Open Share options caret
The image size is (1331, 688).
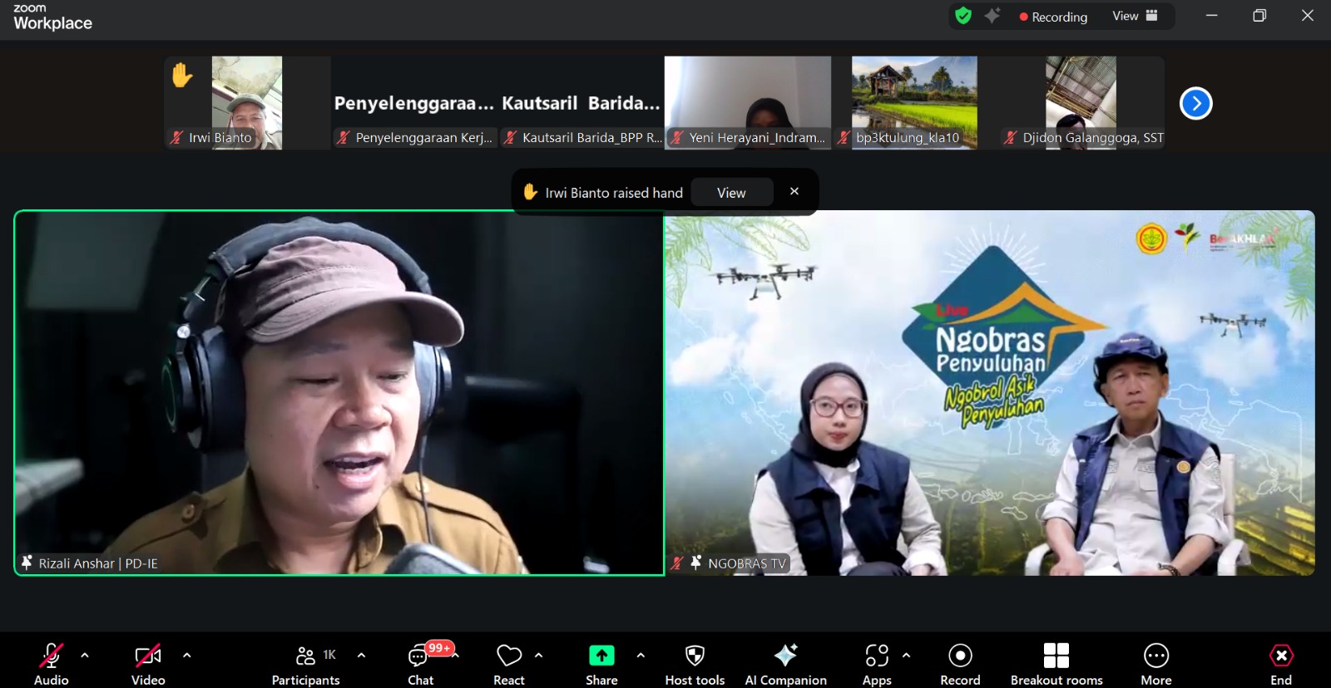click(641, 656)
